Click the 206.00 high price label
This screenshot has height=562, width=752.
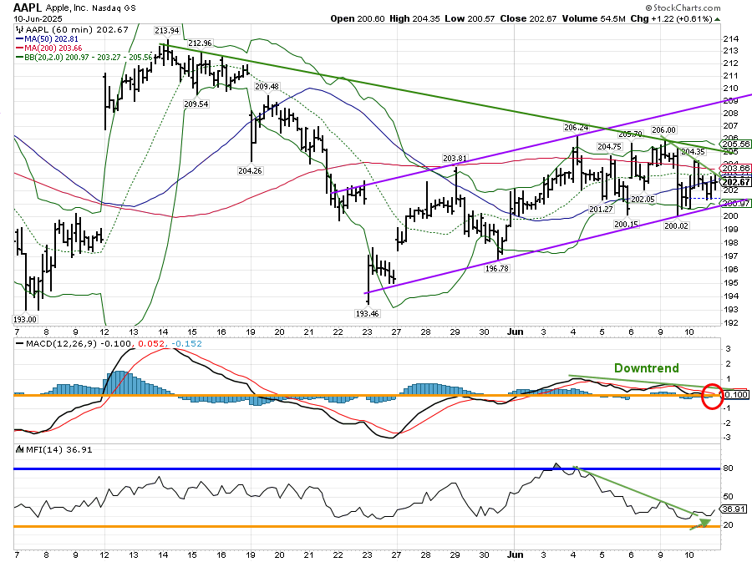point(663,129)
